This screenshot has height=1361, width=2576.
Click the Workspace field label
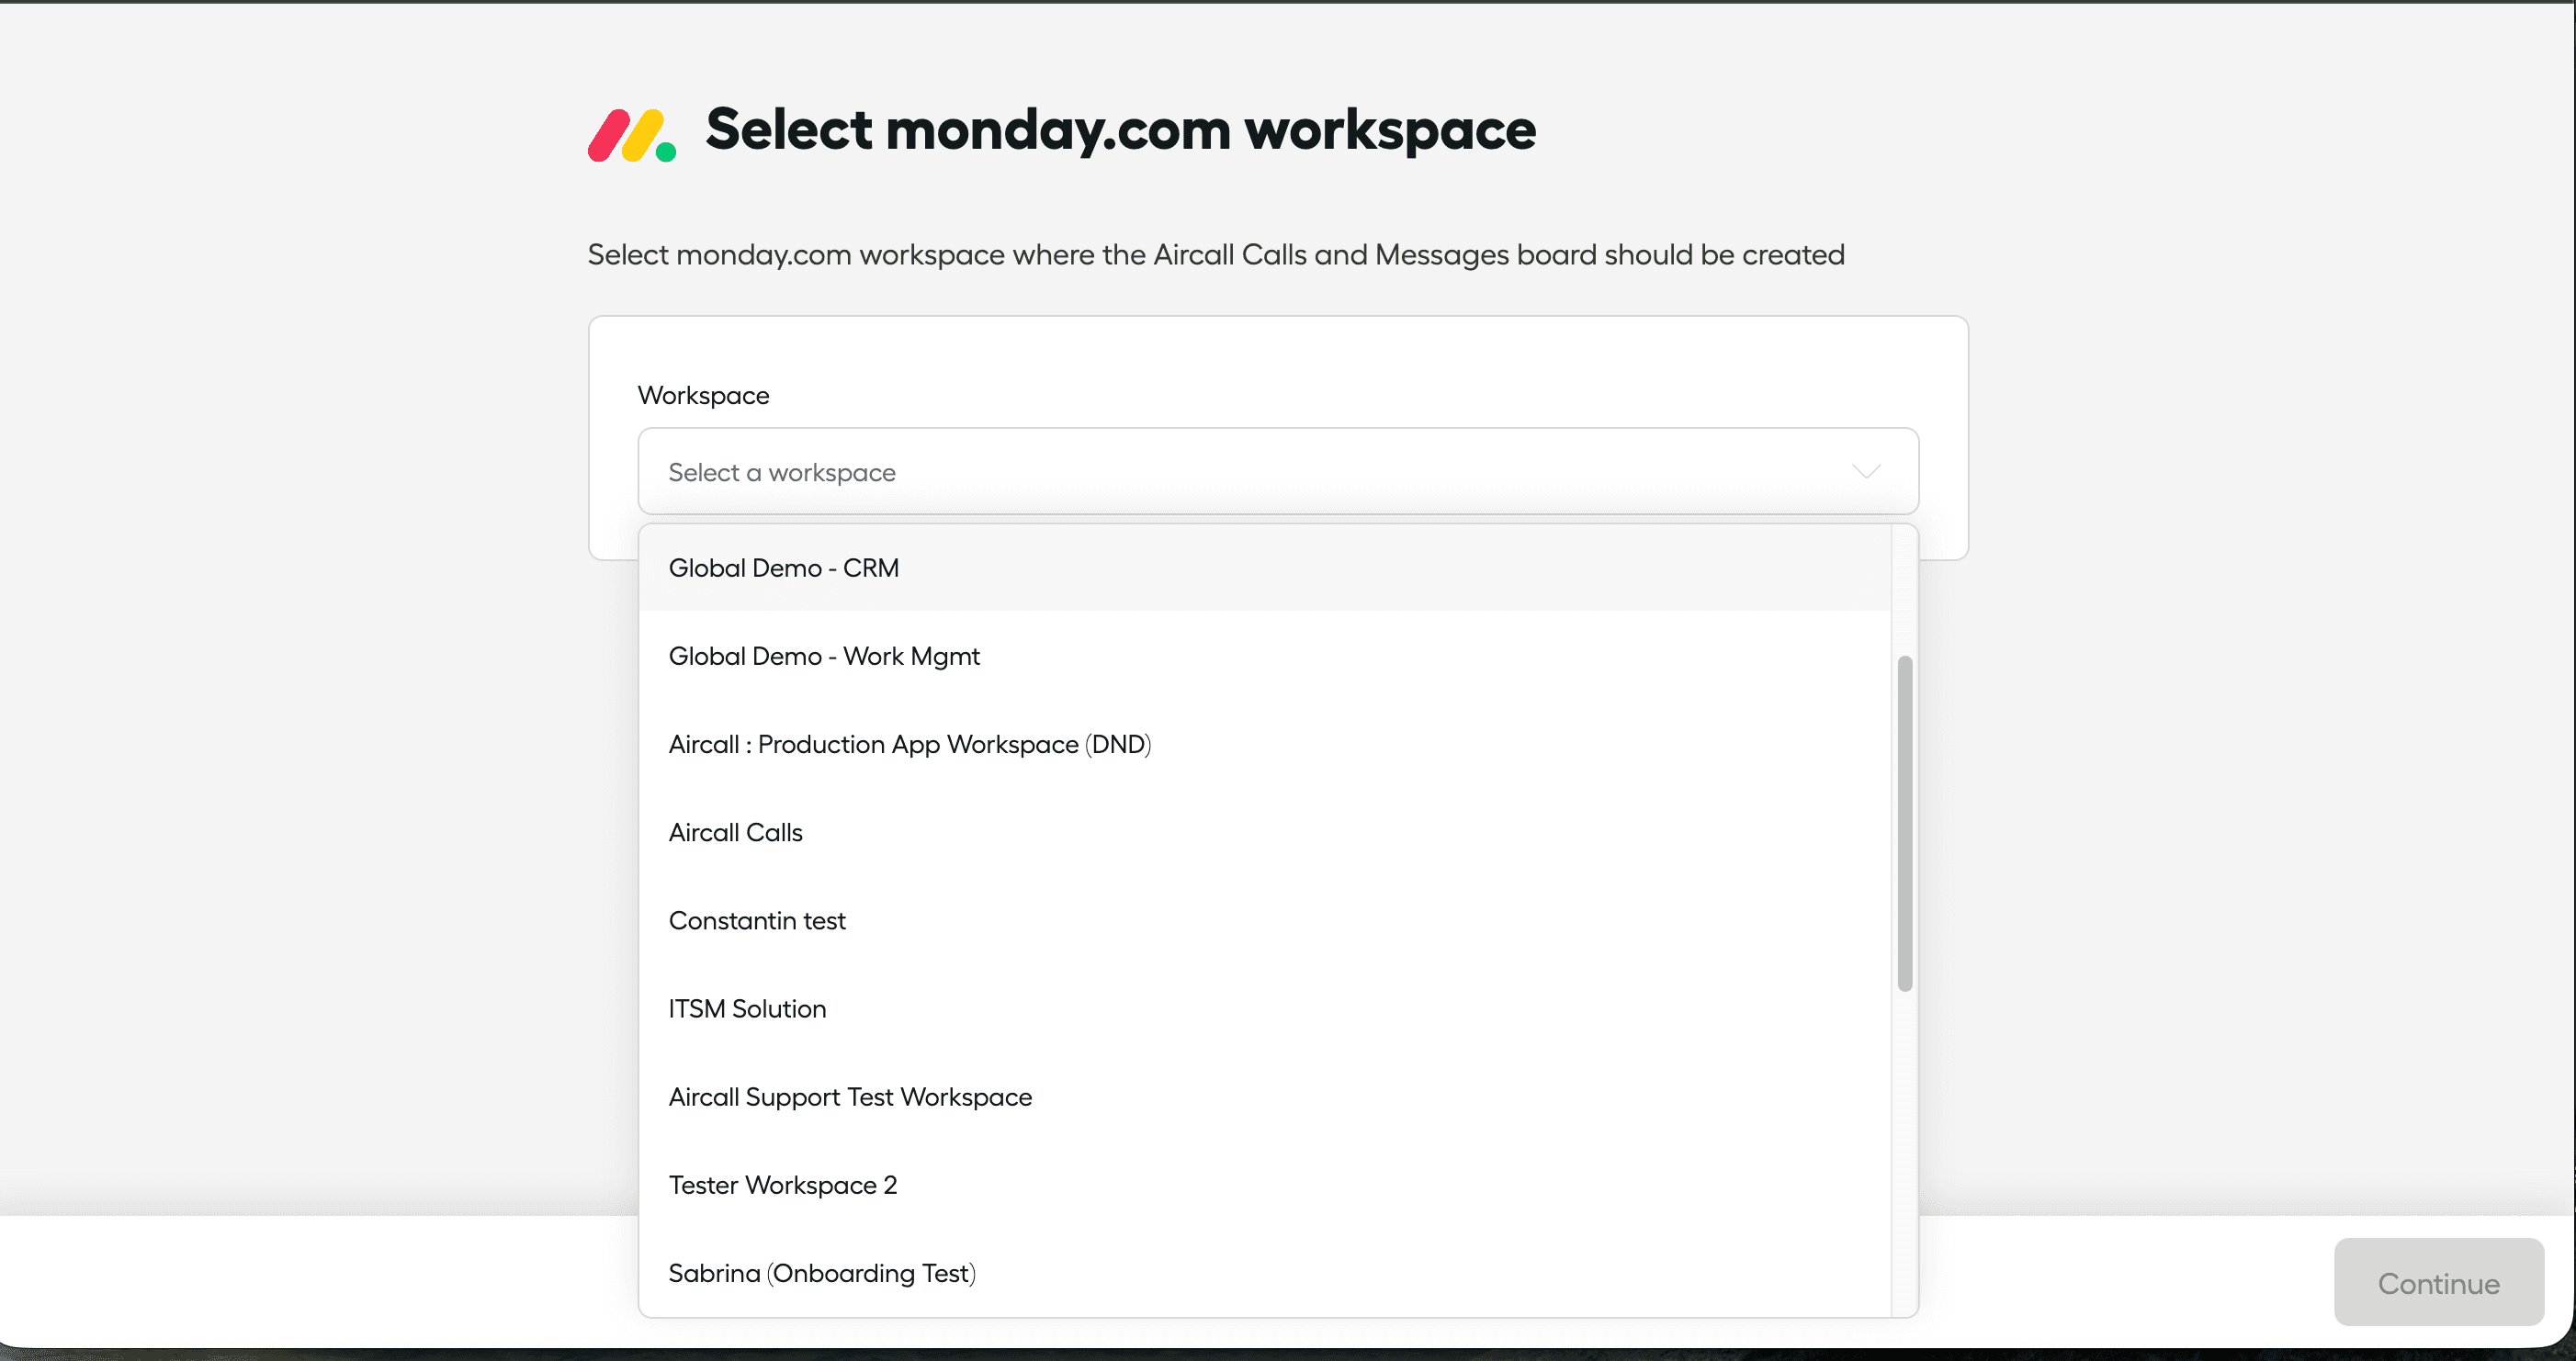click(x=703, y=395)
